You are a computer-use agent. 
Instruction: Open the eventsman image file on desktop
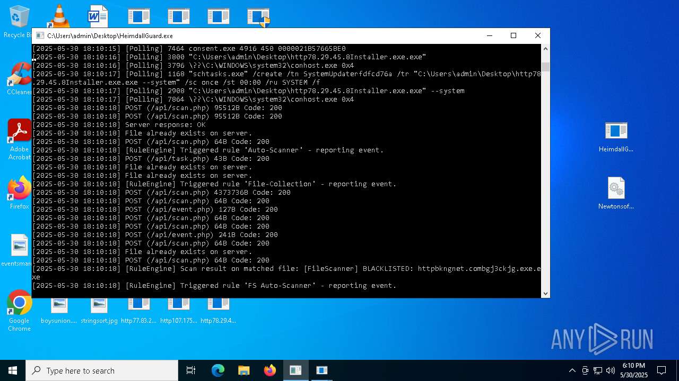[20, 250]
